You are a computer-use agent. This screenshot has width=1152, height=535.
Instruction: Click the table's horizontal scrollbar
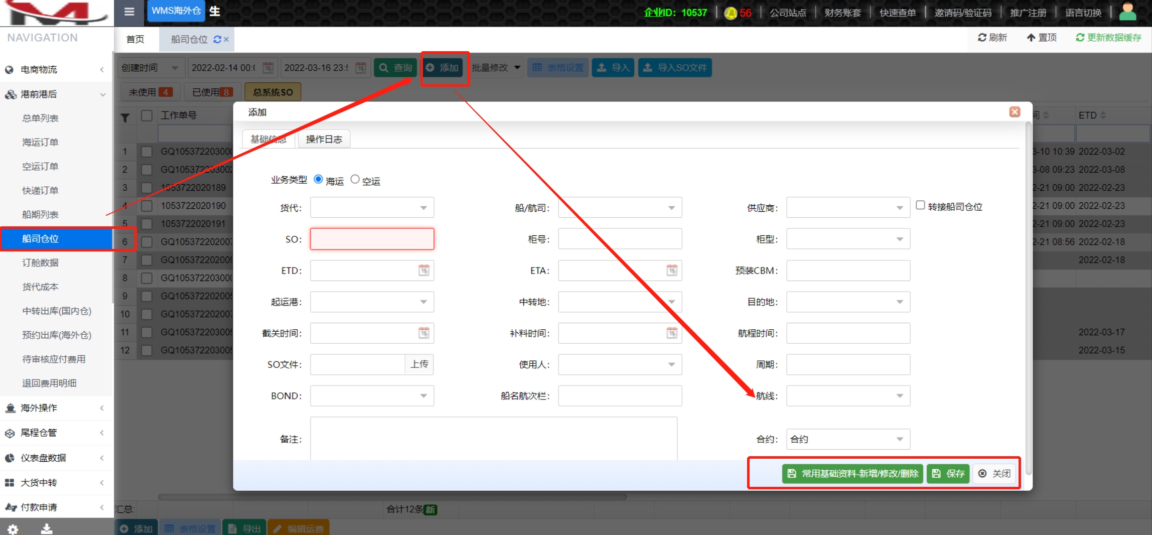click(392, 497)
